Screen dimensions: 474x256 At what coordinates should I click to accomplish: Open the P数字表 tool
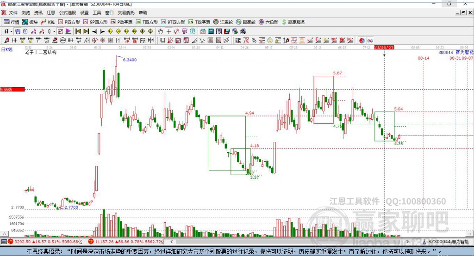(122, 22)
